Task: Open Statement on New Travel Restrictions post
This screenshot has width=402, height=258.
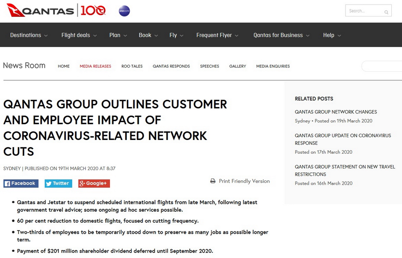Action: click(345, 171)
